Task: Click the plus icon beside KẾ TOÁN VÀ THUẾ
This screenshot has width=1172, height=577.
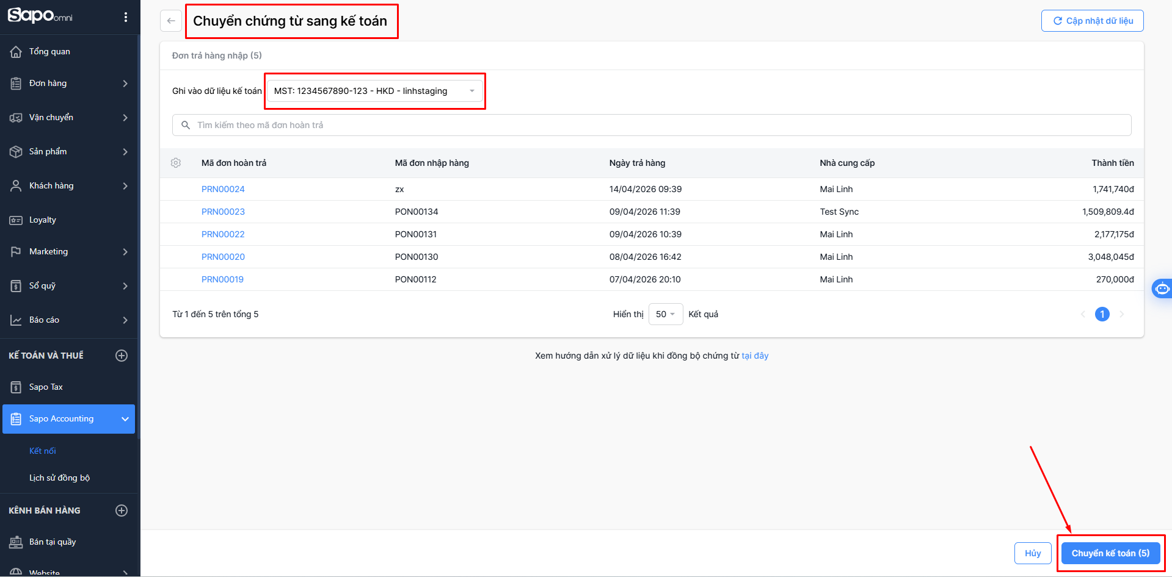Action: (122, 356)
